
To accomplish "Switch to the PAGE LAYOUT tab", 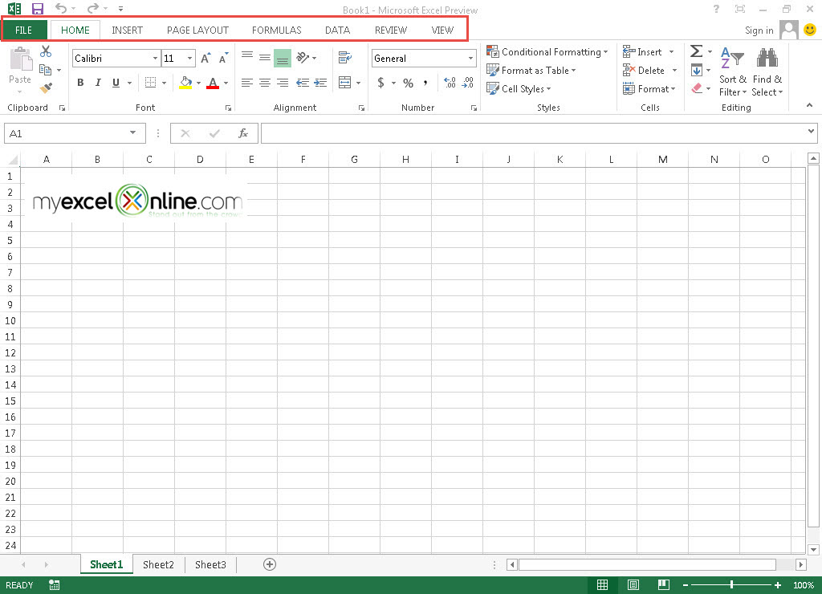I will pyautogui.click(x=197, y=31).
